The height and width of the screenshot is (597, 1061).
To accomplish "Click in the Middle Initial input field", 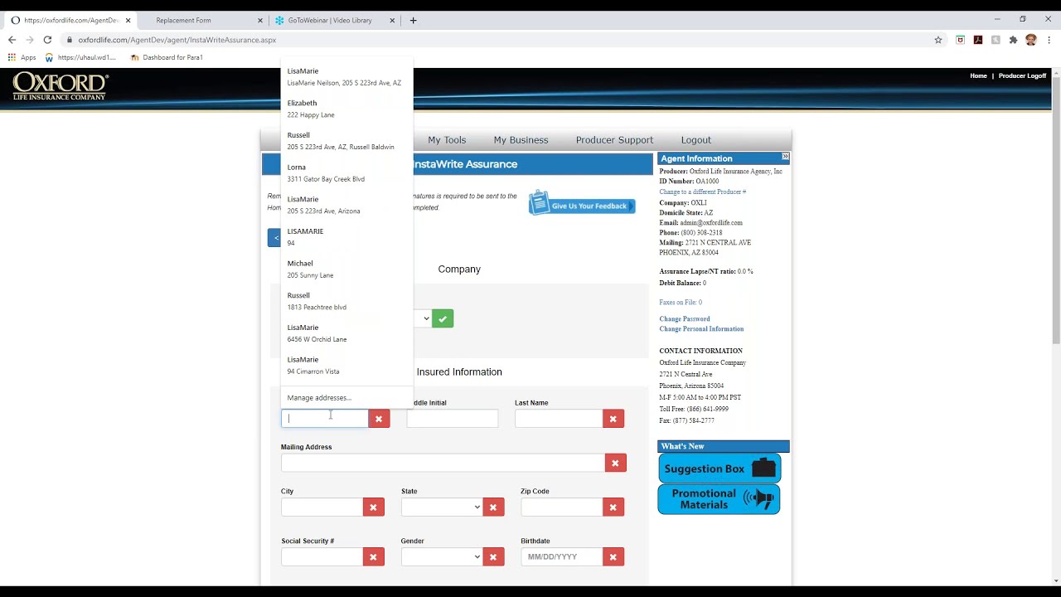I will (453, 419).
